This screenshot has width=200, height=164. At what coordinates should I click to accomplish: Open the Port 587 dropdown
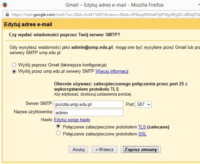tap(143, 104)
